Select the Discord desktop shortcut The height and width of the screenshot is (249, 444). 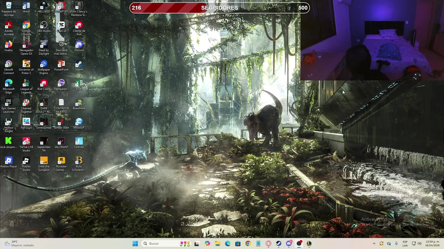click(79, 46)
